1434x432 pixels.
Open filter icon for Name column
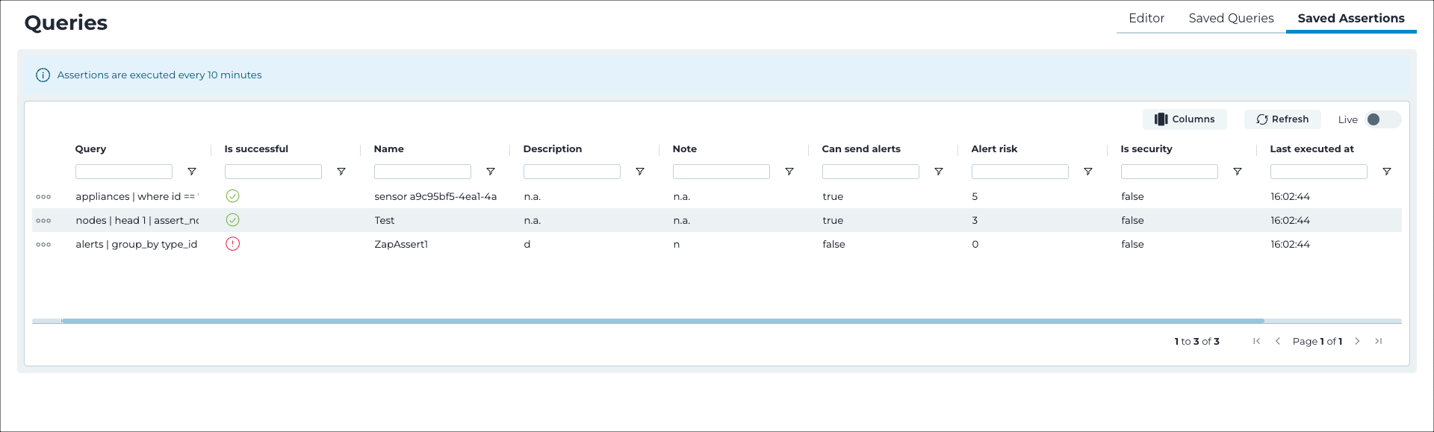pos(491,172)
